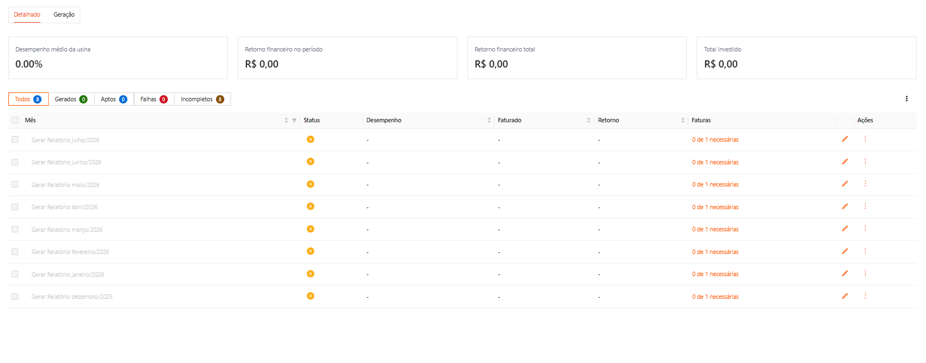Edit the janeiro/2026 report row pencil icon
Image resolution: width=926 pixels, height=363 pixels.
point(845,273)
